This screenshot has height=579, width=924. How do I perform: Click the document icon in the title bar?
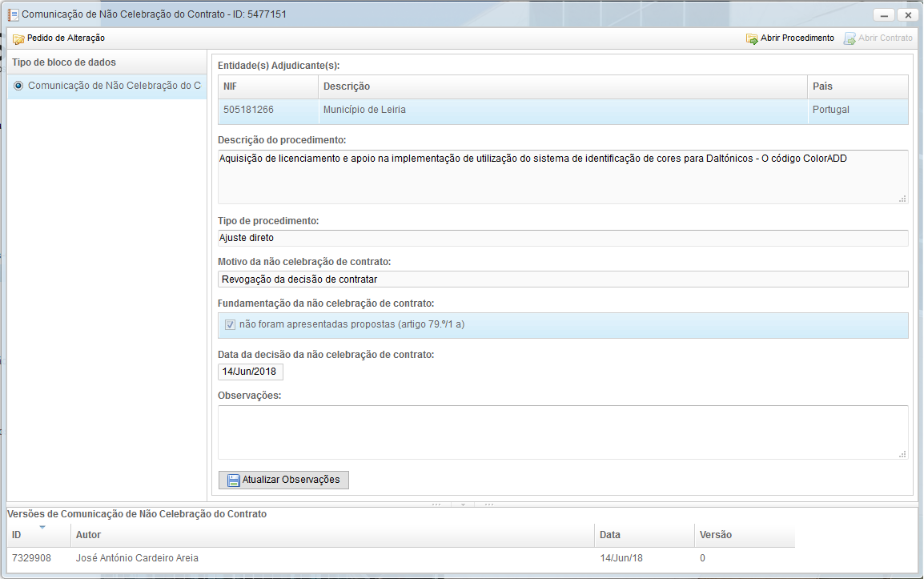(x=13, y=14)
